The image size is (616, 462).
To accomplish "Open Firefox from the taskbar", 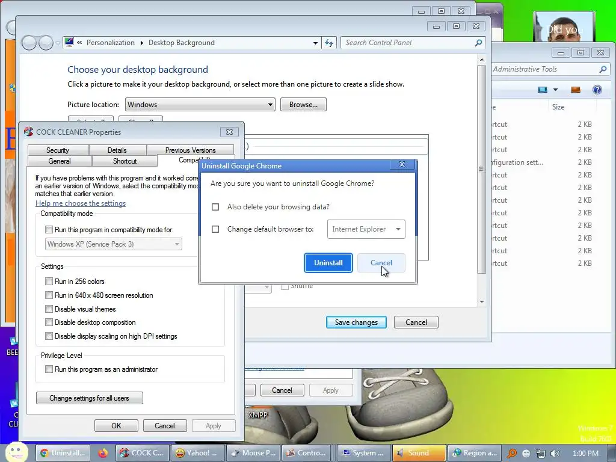I will click(103, 453).
